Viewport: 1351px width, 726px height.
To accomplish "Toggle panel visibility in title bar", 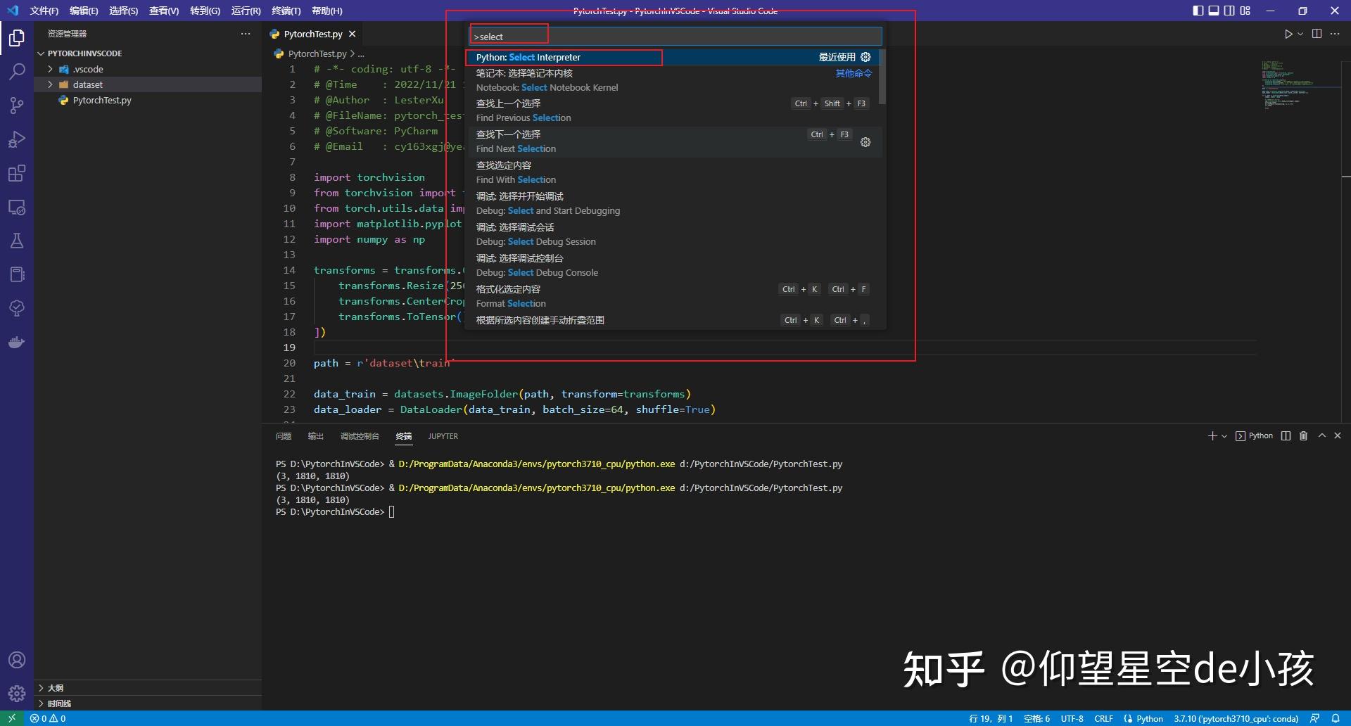I will click(1214, 11).
